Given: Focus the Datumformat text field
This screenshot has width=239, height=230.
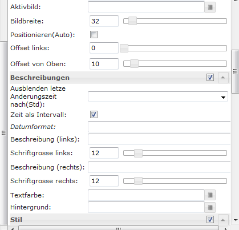Looking at the screenshot, I should pos(159,127).
